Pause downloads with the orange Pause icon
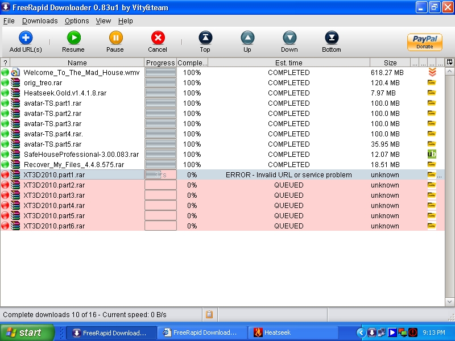The width and height of the screenshot is (455, 341). click(115, 38)
